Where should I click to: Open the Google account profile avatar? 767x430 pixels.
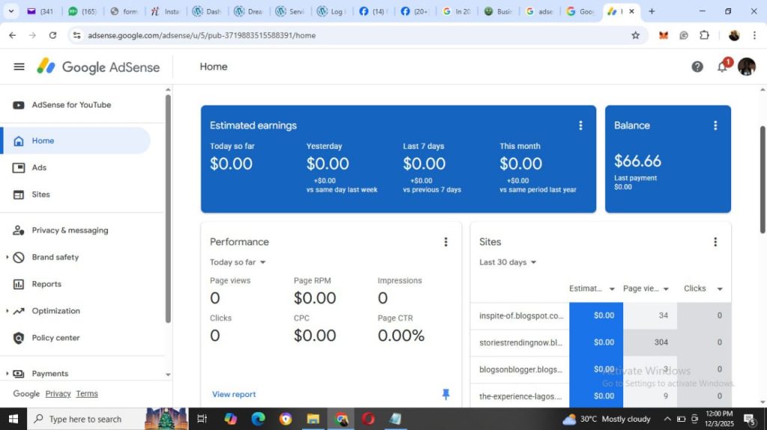[747, 67]
